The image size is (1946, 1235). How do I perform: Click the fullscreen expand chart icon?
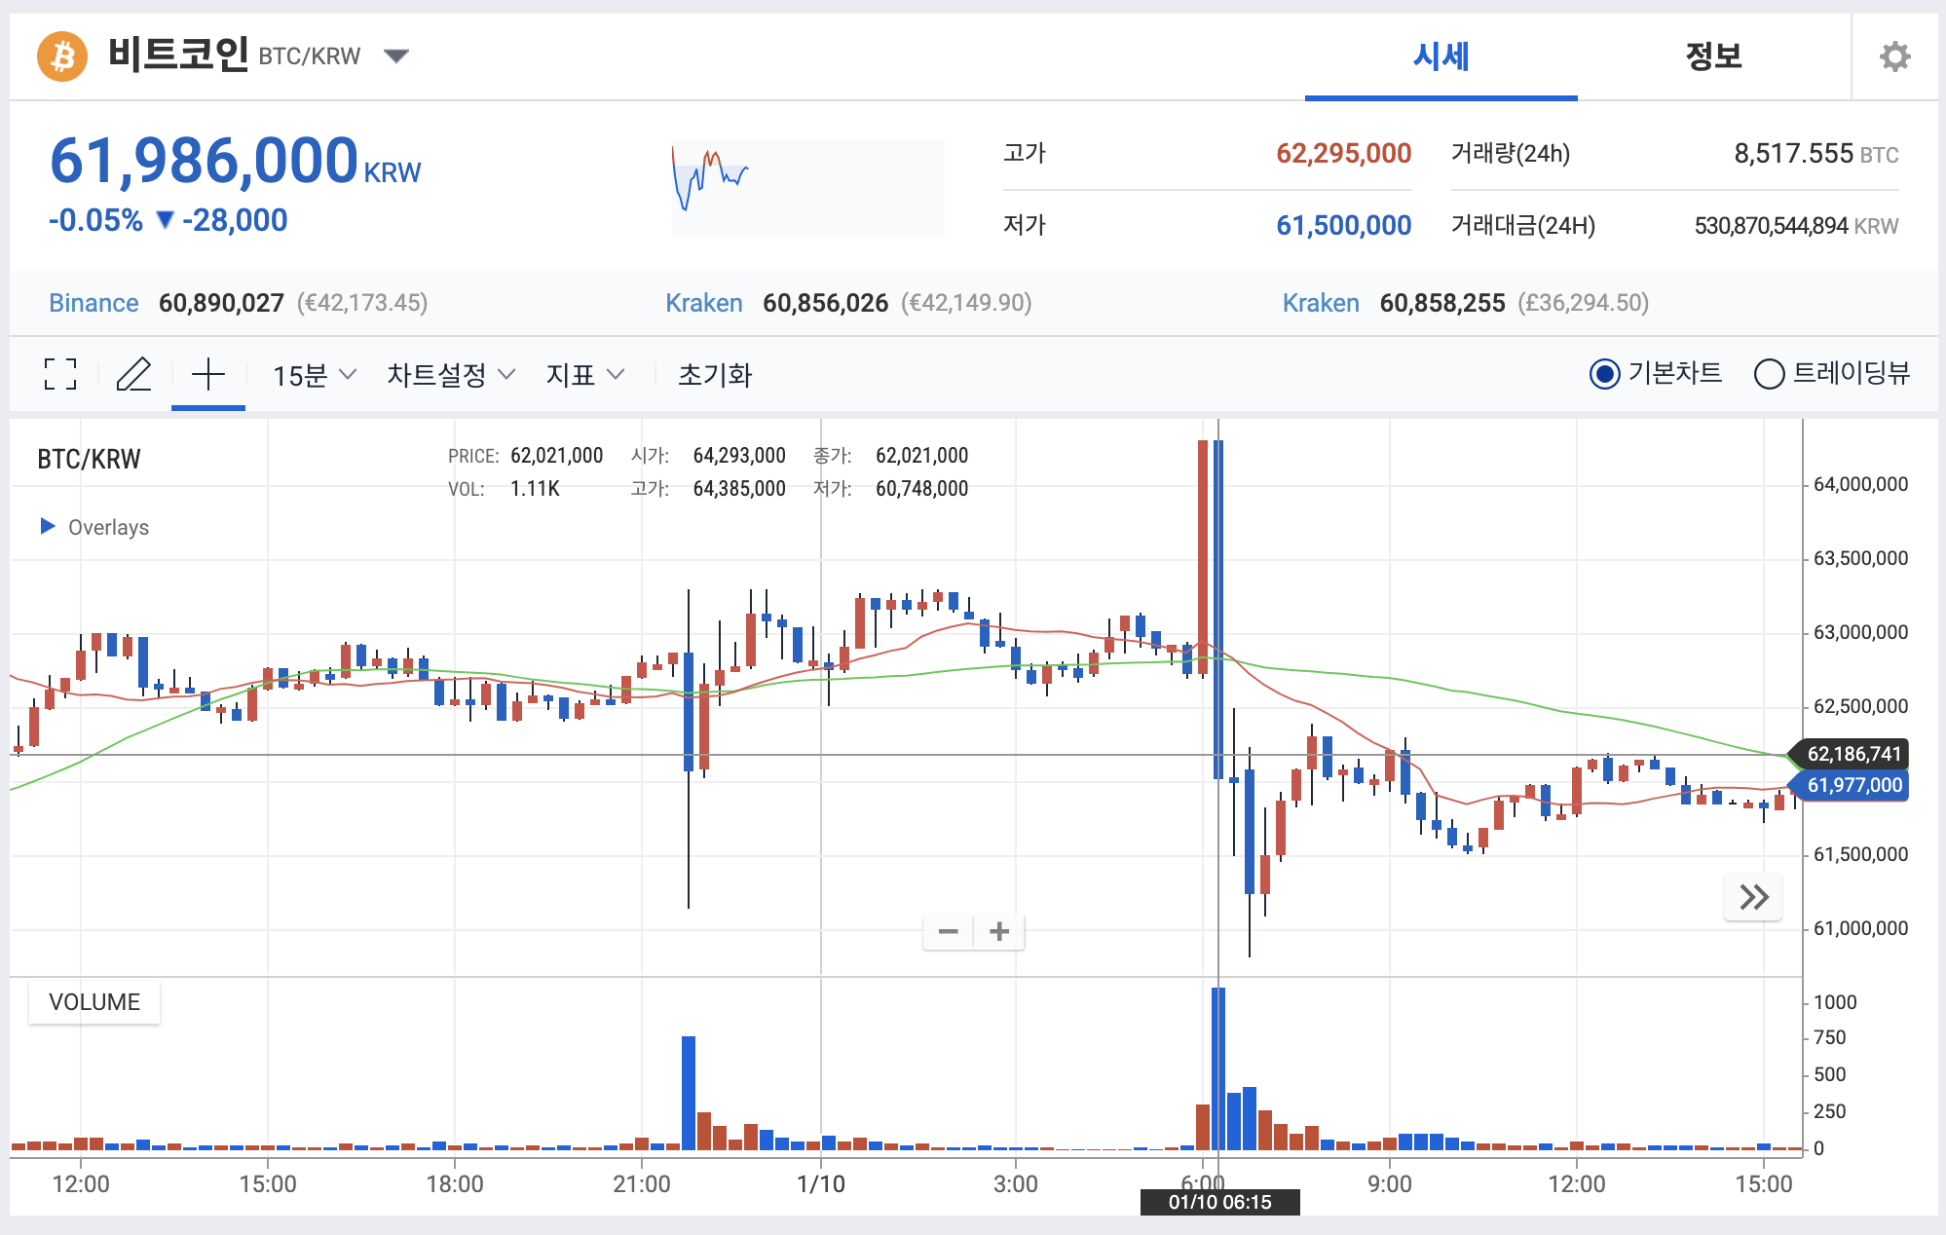click(60, 374)
